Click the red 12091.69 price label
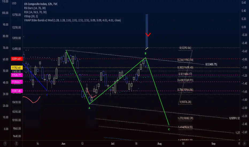249x147 pixels. (x=17, y=59)
